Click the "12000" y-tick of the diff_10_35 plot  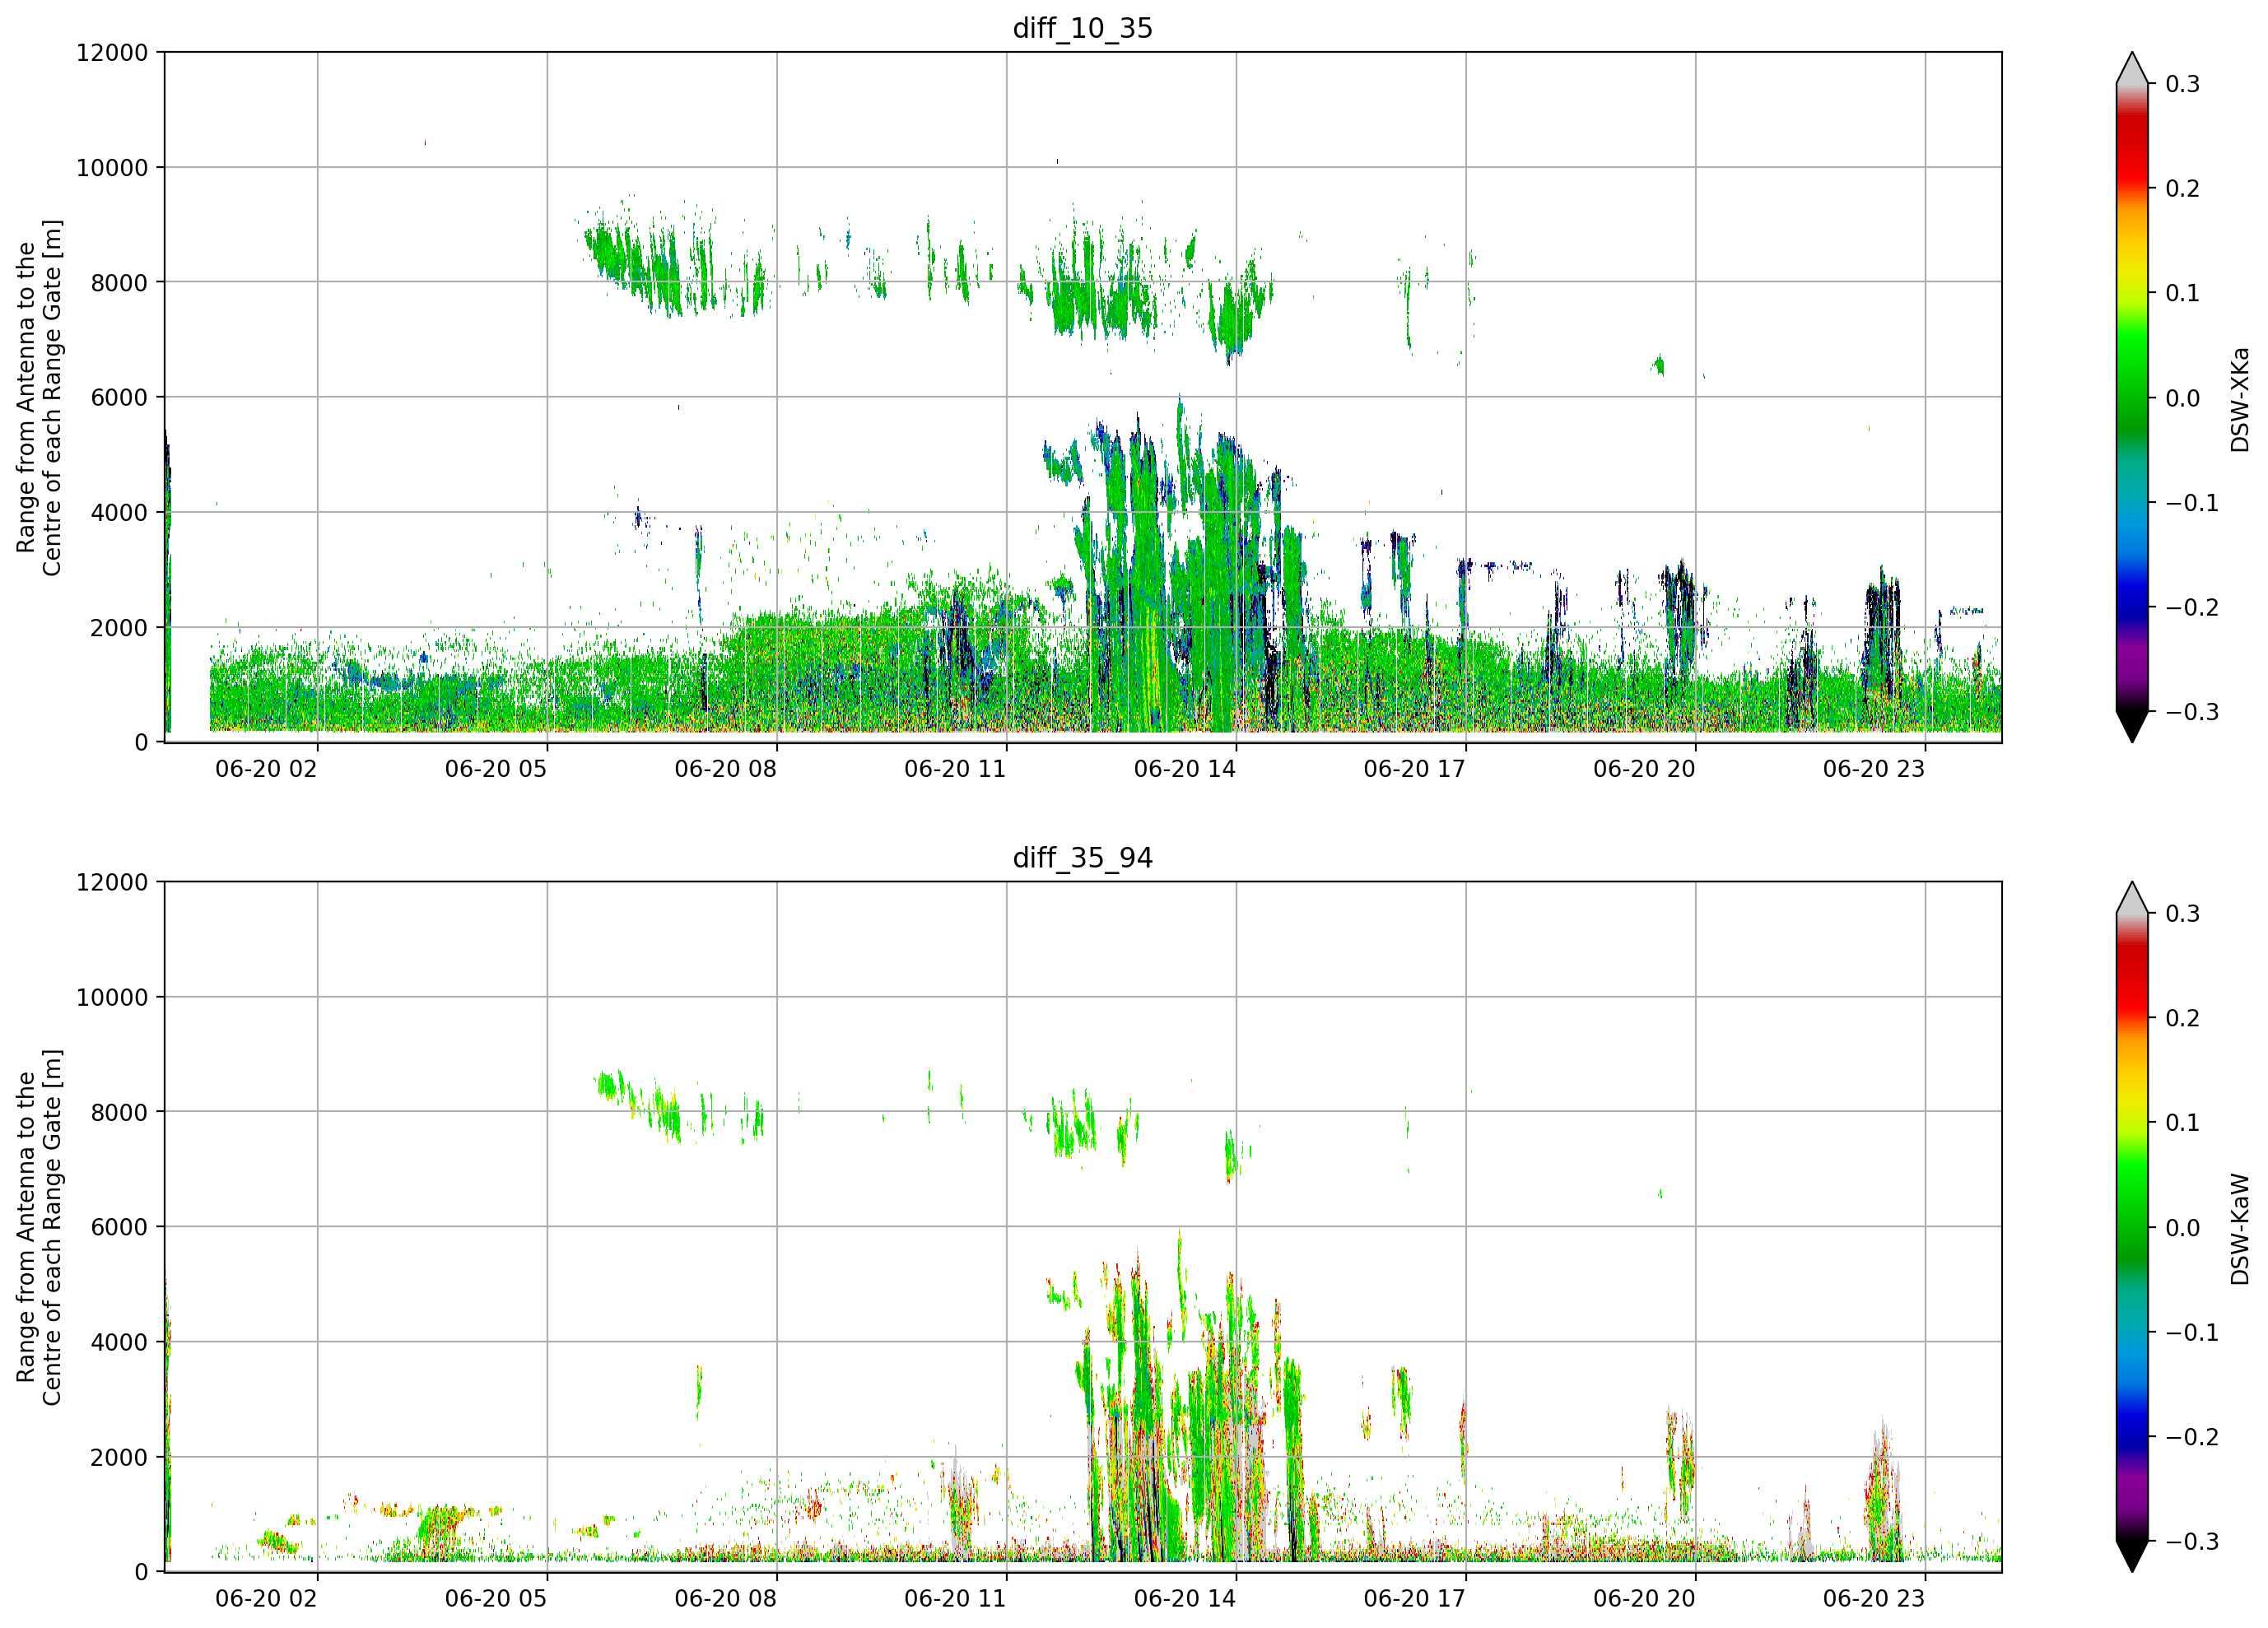tap(112, 53)
